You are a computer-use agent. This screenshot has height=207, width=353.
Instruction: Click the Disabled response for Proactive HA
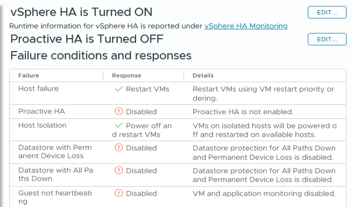141,112
